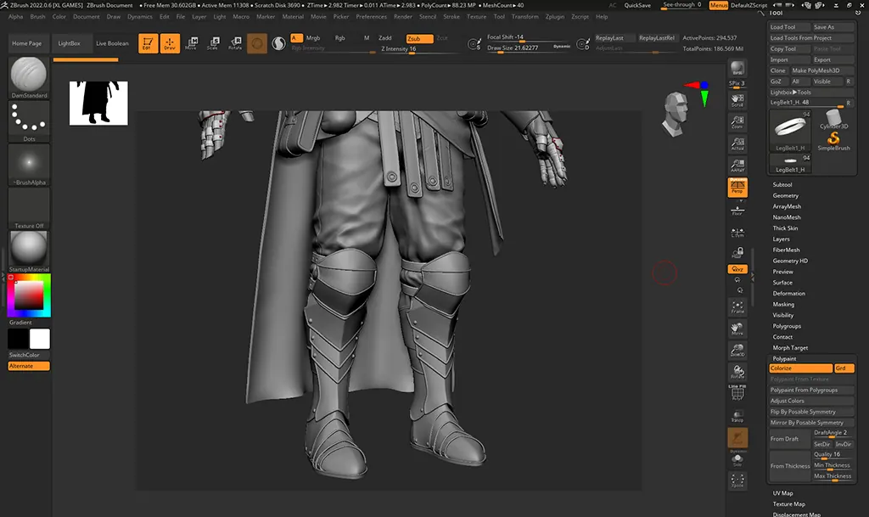This screenshot has height=517, width=869.
Task: Click the SimpleBrush tool icon
Action: point(833,140)
